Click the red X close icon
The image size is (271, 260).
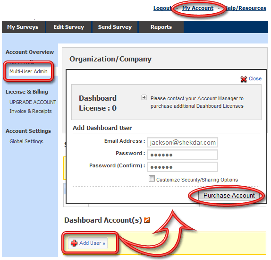click(244, 79)
